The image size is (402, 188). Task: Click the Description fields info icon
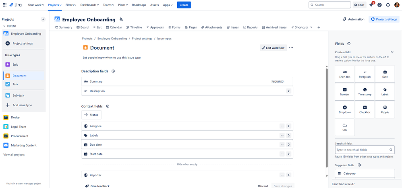point(113,71)
